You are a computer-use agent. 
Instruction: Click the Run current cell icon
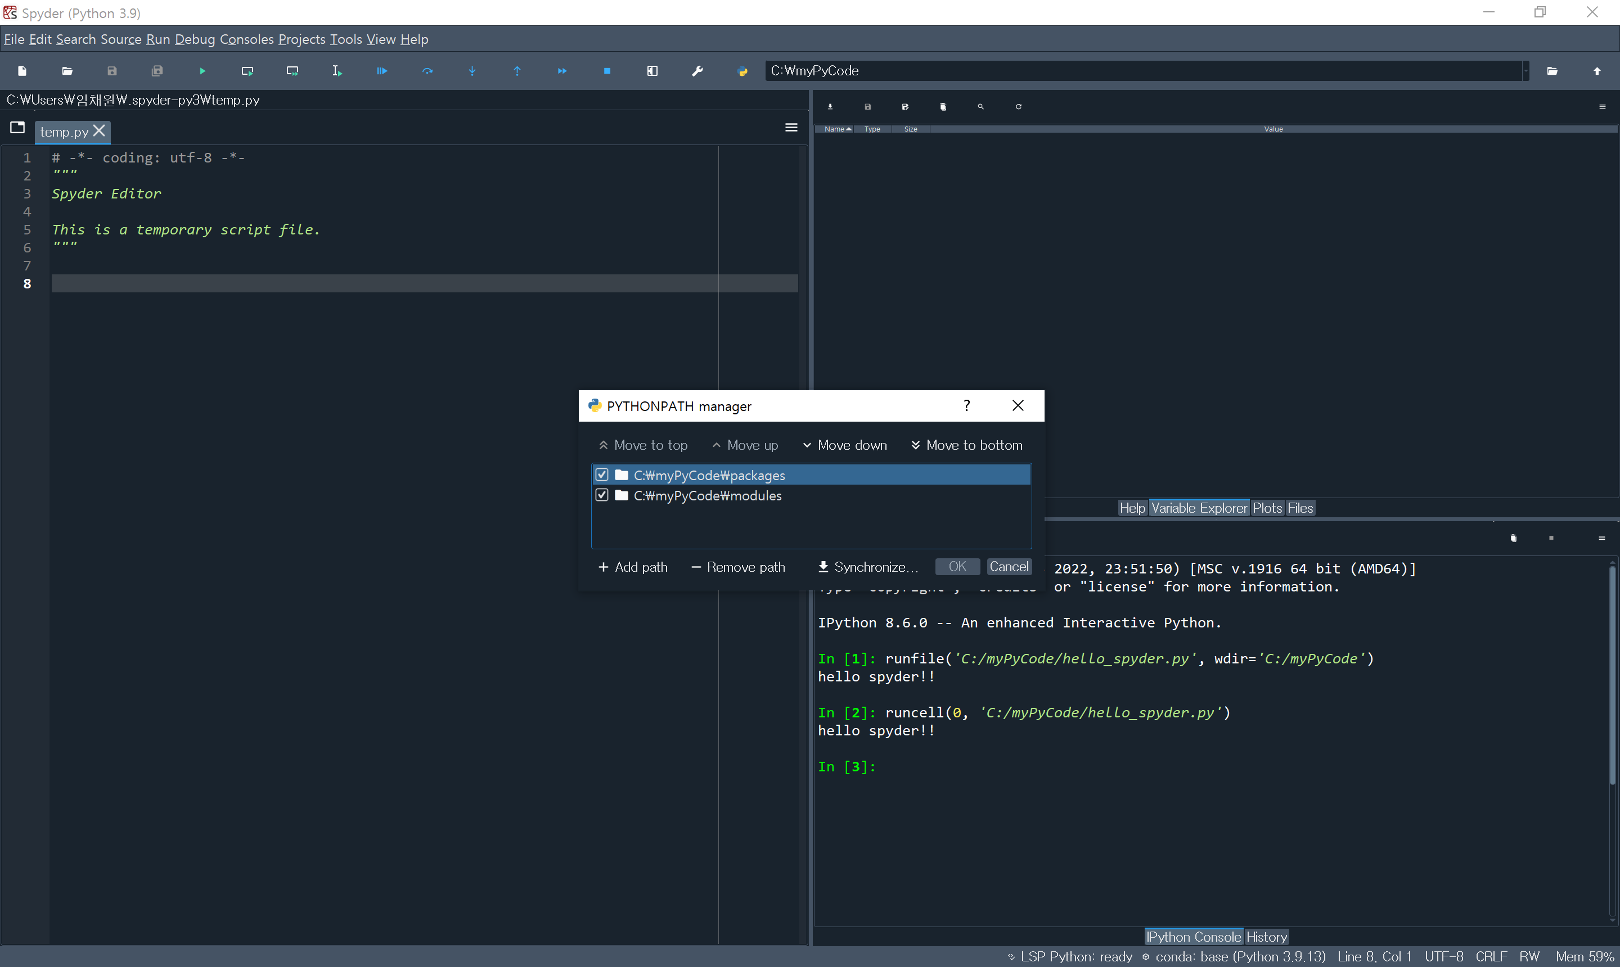(247, 71)
